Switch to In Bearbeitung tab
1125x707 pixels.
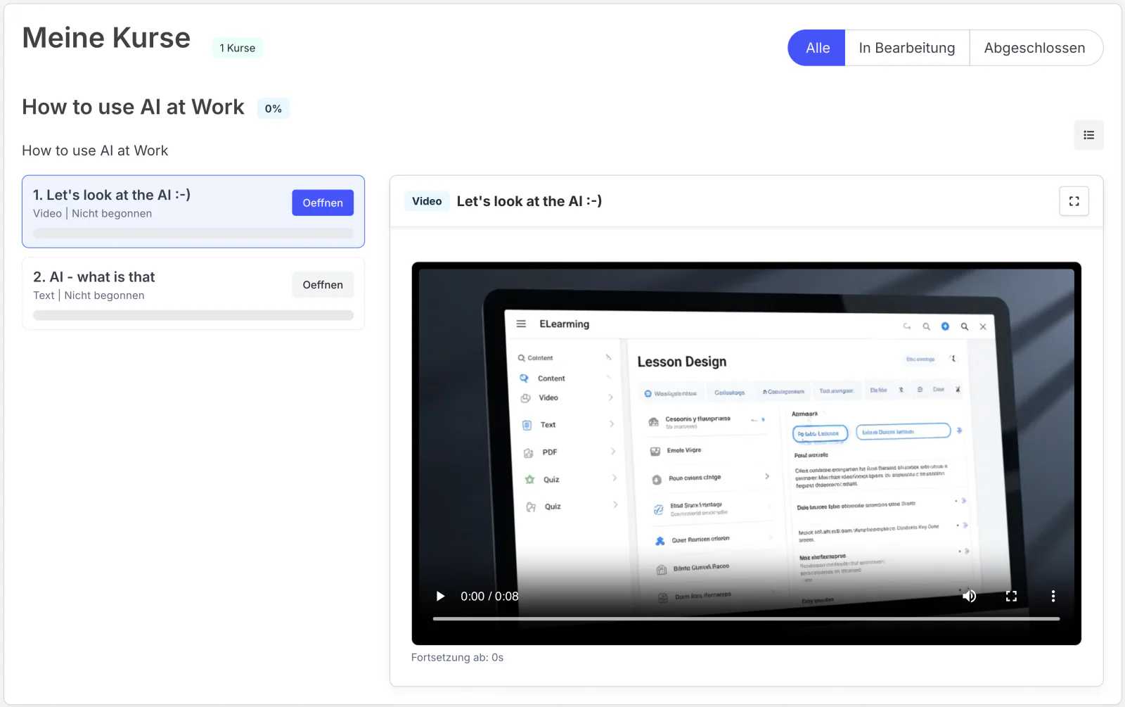[x=907, y=48]
